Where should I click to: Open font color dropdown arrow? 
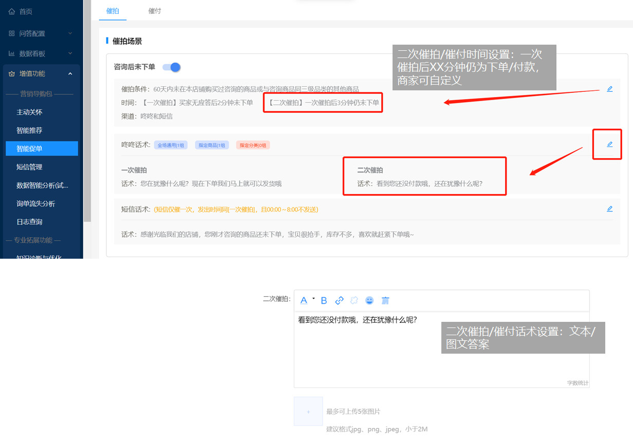pos(313,299)
